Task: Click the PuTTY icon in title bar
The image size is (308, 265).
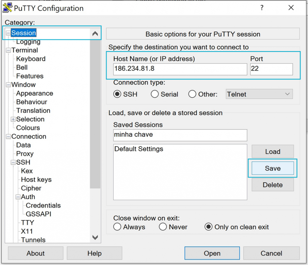Action: pos(8,8)
